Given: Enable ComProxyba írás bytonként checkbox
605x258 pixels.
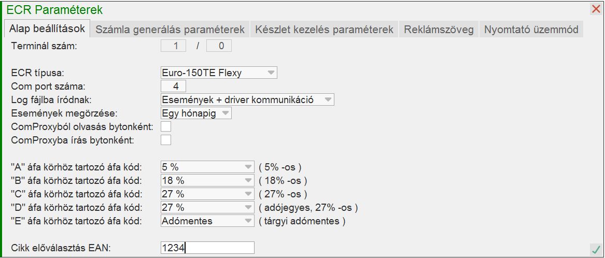Looking at the screenshot, I should point(166,140).
